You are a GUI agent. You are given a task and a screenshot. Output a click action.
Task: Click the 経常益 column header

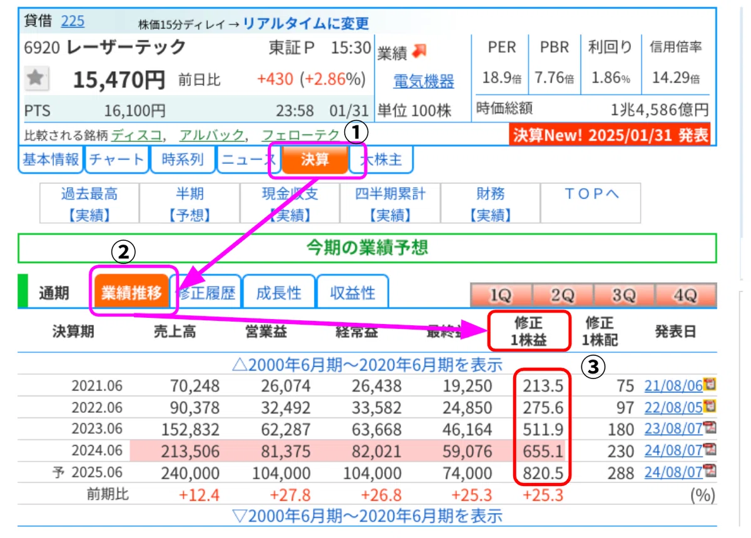[x=357, y=332]
